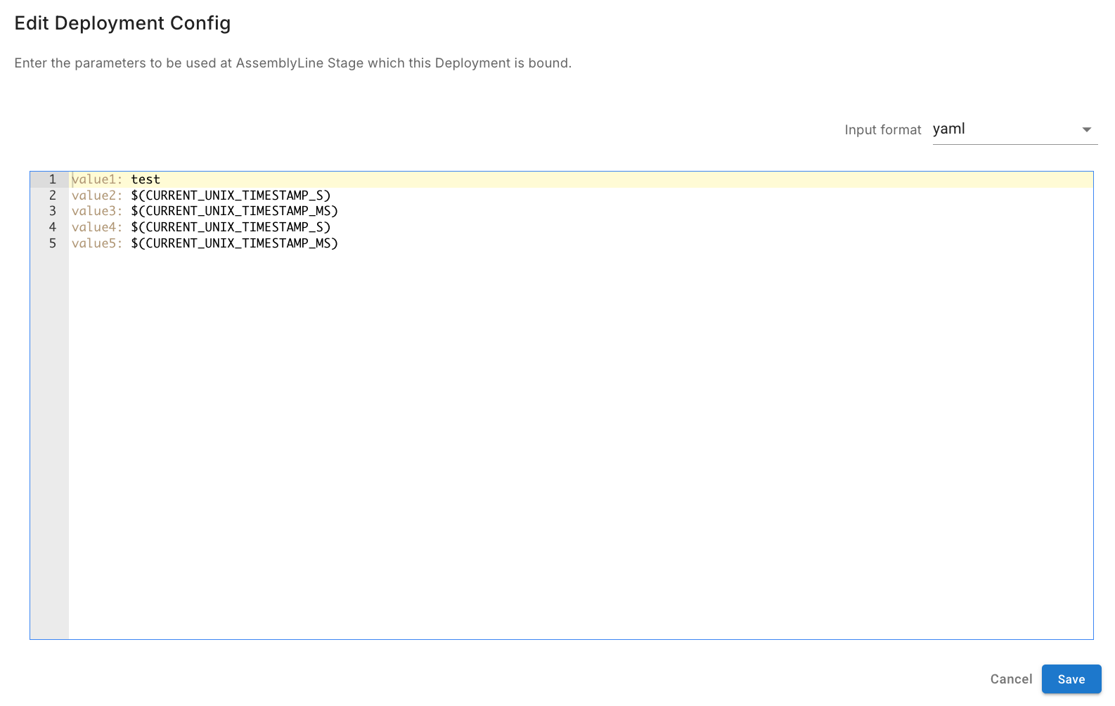Click the value2 key in editor
Image resolution: width=1115 pixels, height=706 pixels.
pos(95,195)
